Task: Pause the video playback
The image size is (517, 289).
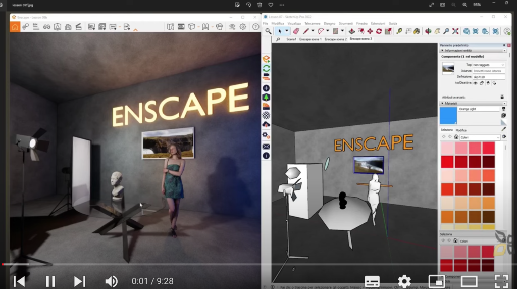Action: click(50, 281)
